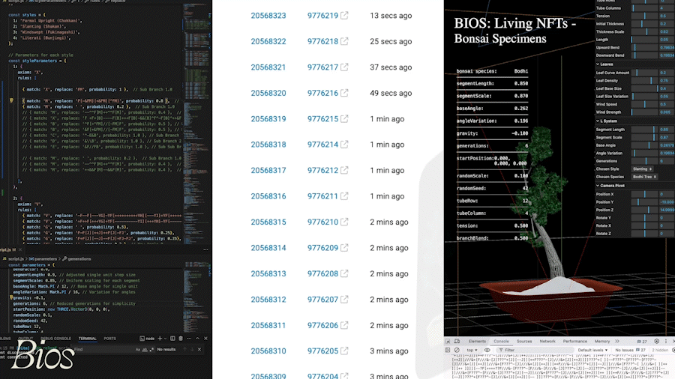Open the 27 messages issues counter

(x=642, y=342)
